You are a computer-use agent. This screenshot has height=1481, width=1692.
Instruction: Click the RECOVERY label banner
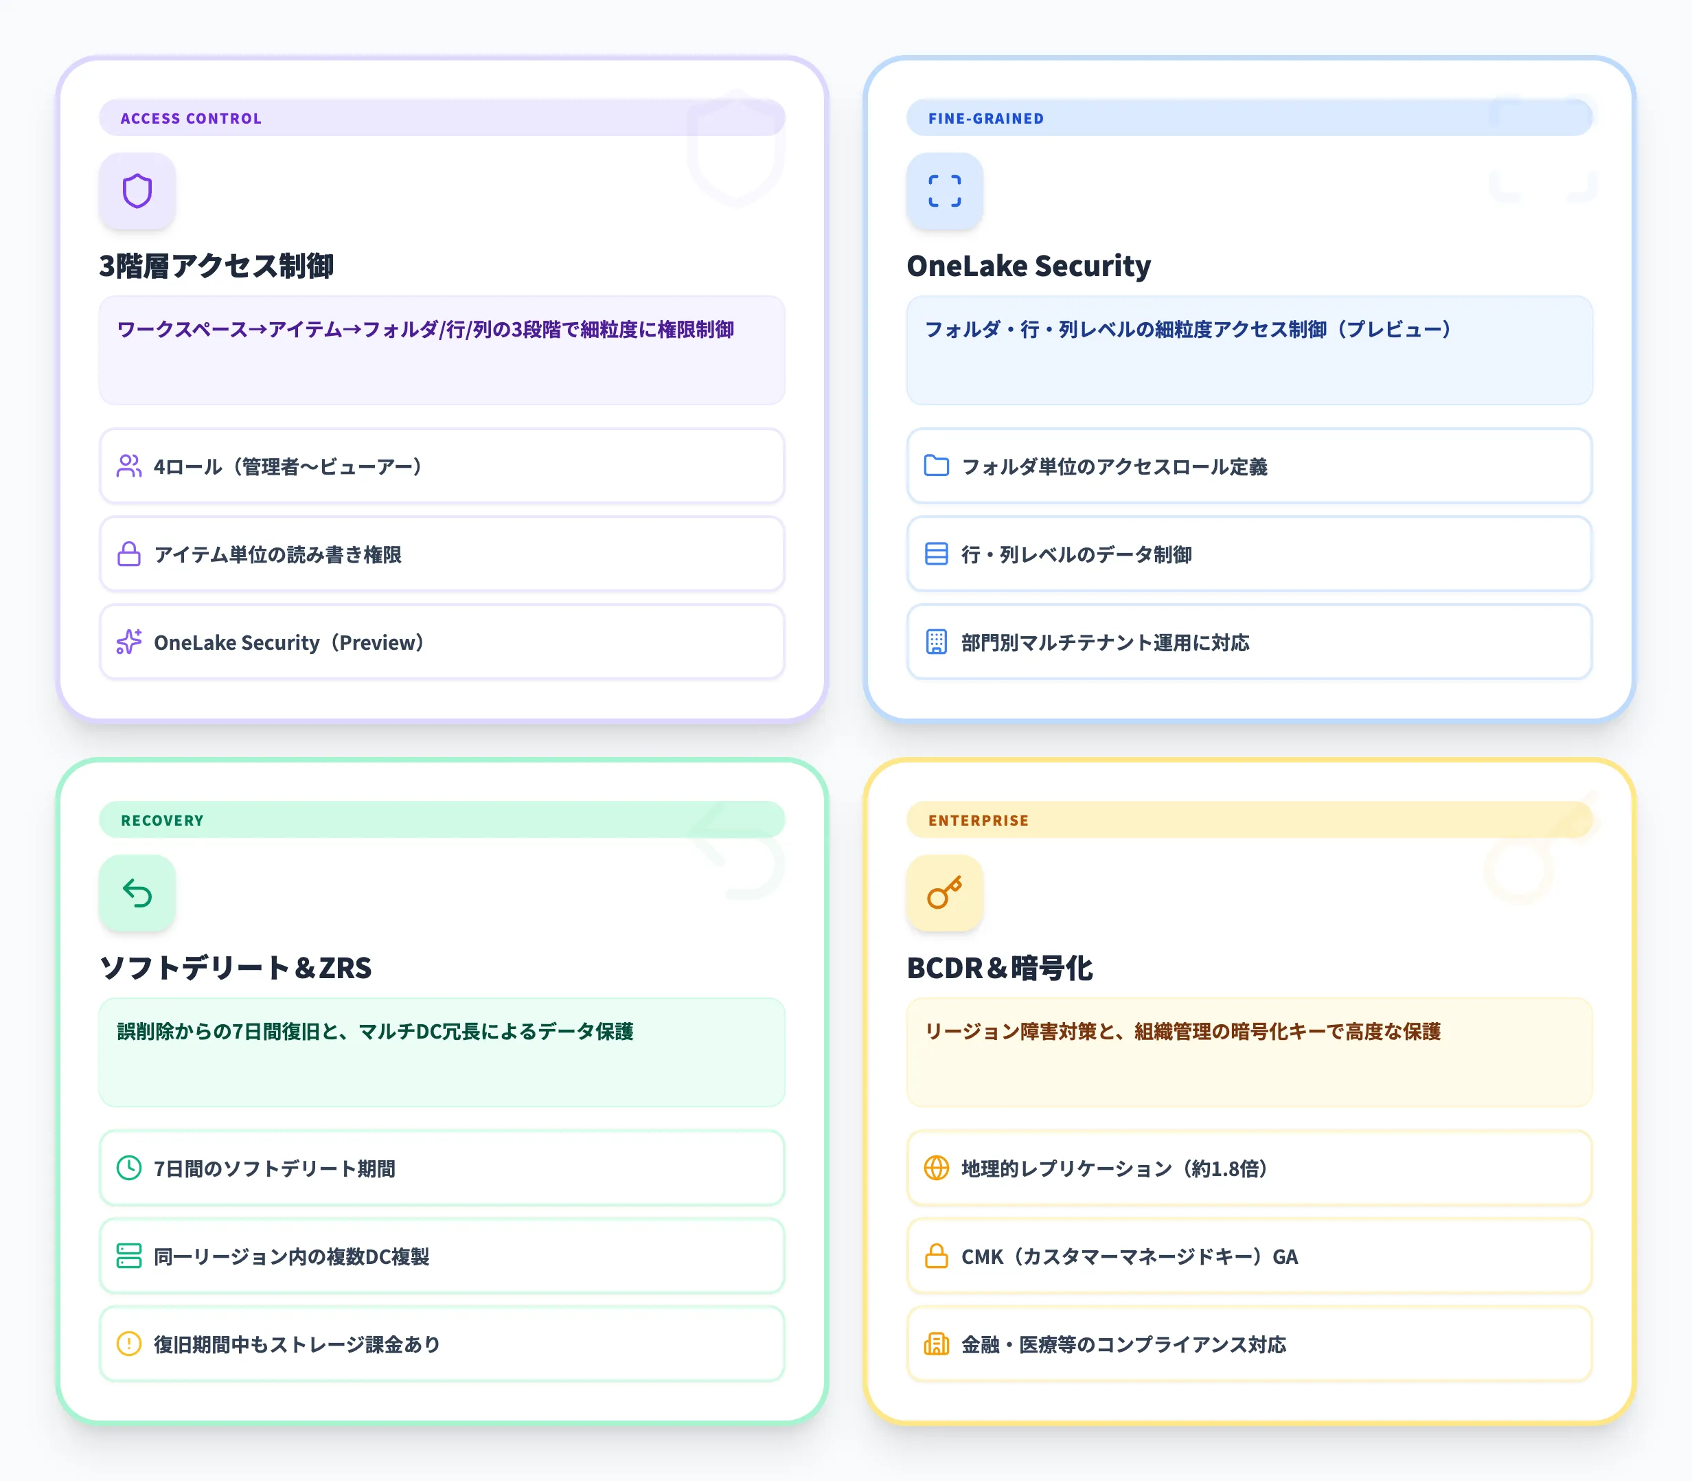[x=162, y=820]
